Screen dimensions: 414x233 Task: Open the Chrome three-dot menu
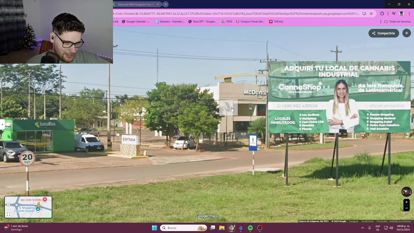[409, 14]
